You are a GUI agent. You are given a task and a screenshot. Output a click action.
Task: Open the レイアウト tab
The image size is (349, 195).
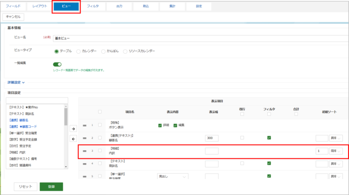(x=39, y=6)
